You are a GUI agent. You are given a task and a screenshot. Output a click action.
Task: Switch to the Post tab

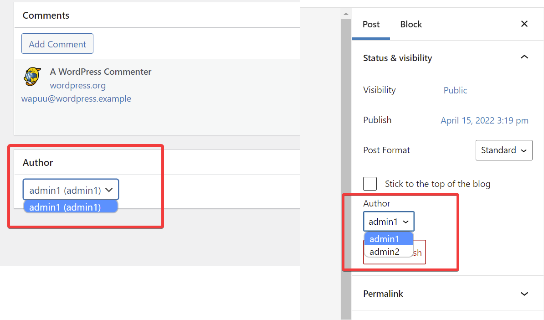point(371,24)
